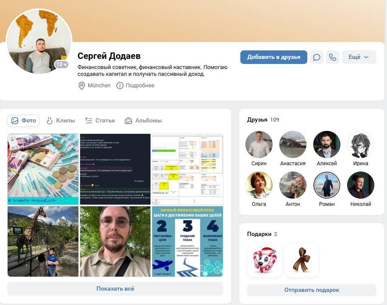
Task: Switch to the Статьи tab
Action: pyautogui.click(x=100, y=121)
